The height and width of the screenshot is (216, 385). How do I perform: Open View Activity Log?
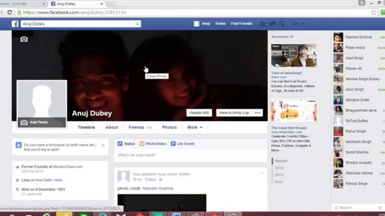[x=234, y=113]
